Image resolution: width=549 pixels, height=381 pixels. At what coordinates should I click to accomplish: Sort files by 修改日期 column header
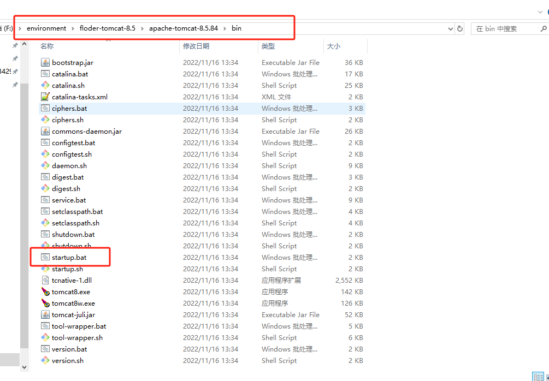196,46
